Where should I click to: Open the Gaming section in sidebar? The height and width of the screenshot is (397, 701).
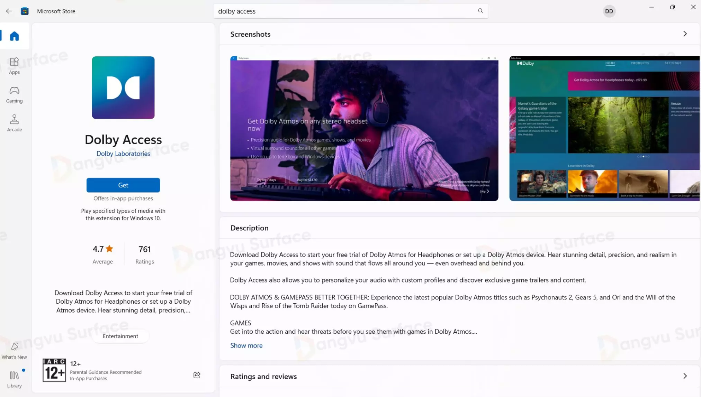click(14, 95)
